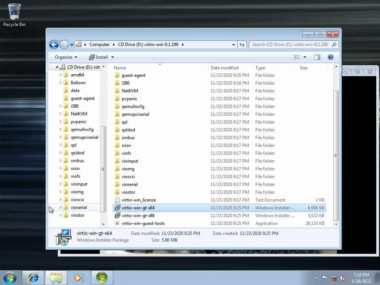This screenshot has width=380, height=285.
Task: Click the navigation pane scrollbar thumb
Action: click(x=103, y=169)
